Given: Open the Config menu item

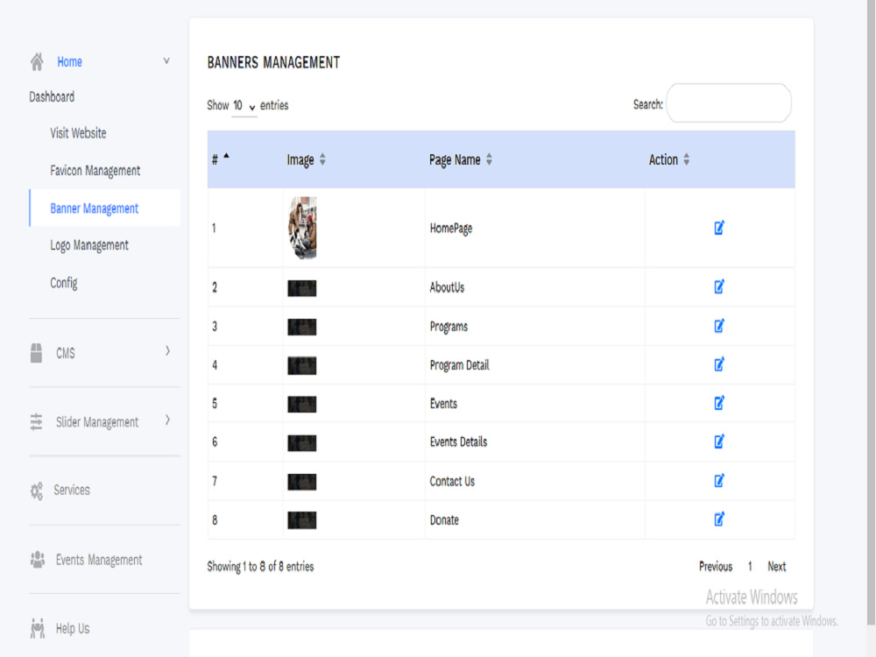Looking at the screenshot, I should click(64, 283).
